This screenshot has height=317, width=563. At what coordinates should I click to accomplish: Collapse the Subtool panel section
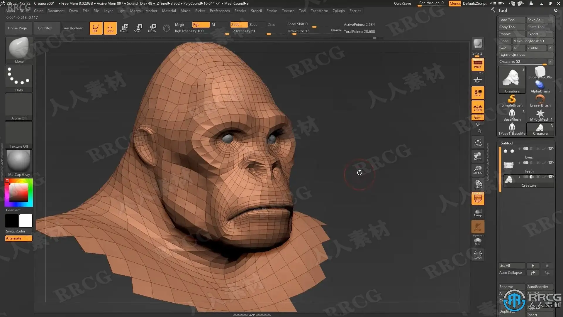click(x=507, y=143)
